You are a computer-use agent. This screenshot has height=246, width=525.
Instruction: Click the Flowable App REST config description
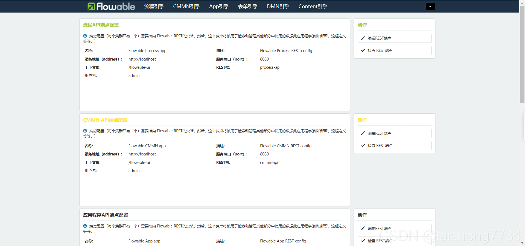coord(283,241)
